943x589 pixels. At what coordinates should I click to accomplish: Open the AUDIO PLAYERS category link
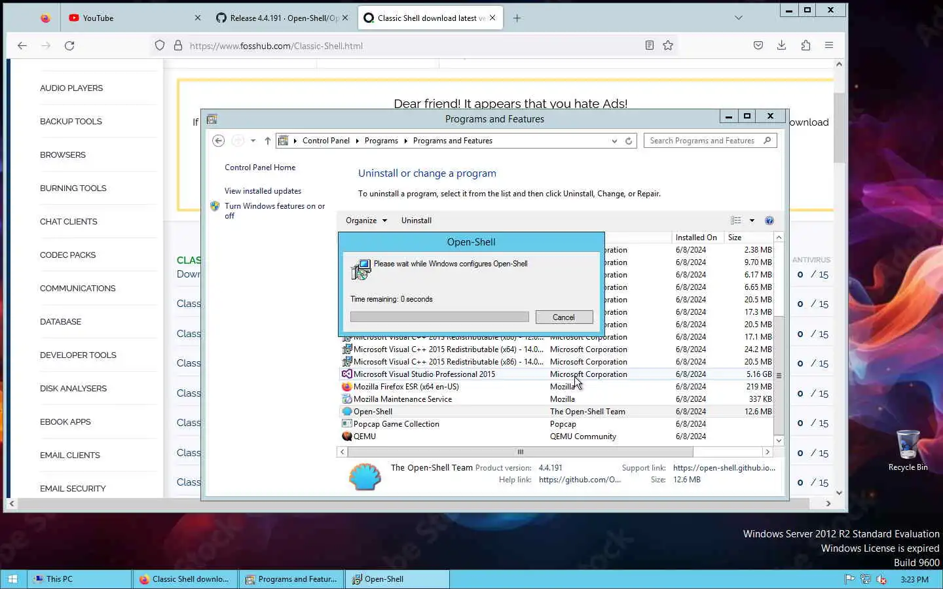(71, 88)
